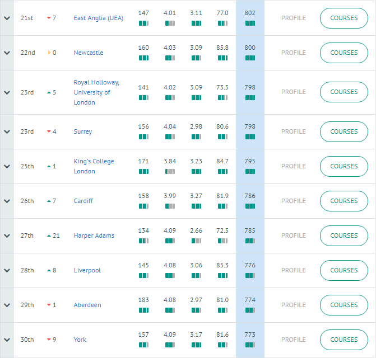The height and width of the screenshot is (358, 376).
Task: Select Newcastle's overall score 800
Action: (250, 48)
